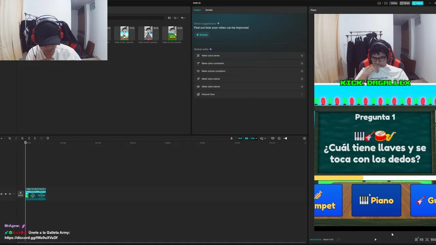This screenshot has height=245, width=436.
Task: Open the linkage options dropdown arrow
Action: click(256, 138)
